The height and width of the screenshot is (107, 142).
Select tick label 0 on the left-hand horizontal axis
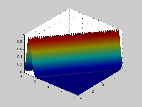tap(48, 87)
